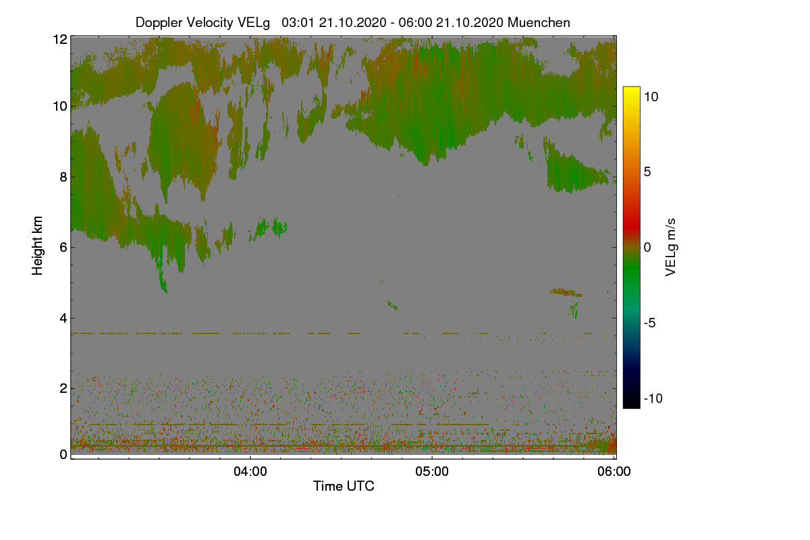Viewport: 810px width, 540px height.
Task: Click the 'Time UTC' axis title
Action: (x=344, y=486)
